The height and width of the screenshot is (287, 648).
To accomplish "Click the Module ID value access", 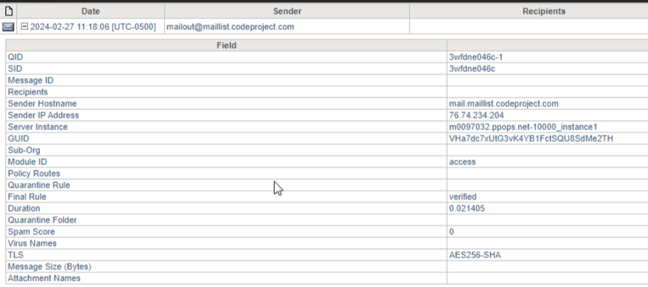I will (x=463, y=162).
